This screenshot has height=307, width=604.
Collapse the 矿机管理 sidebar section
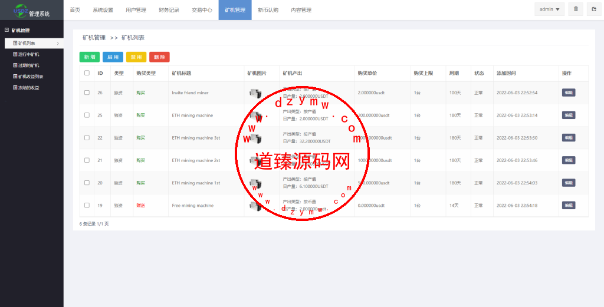(x=6, y=30)
